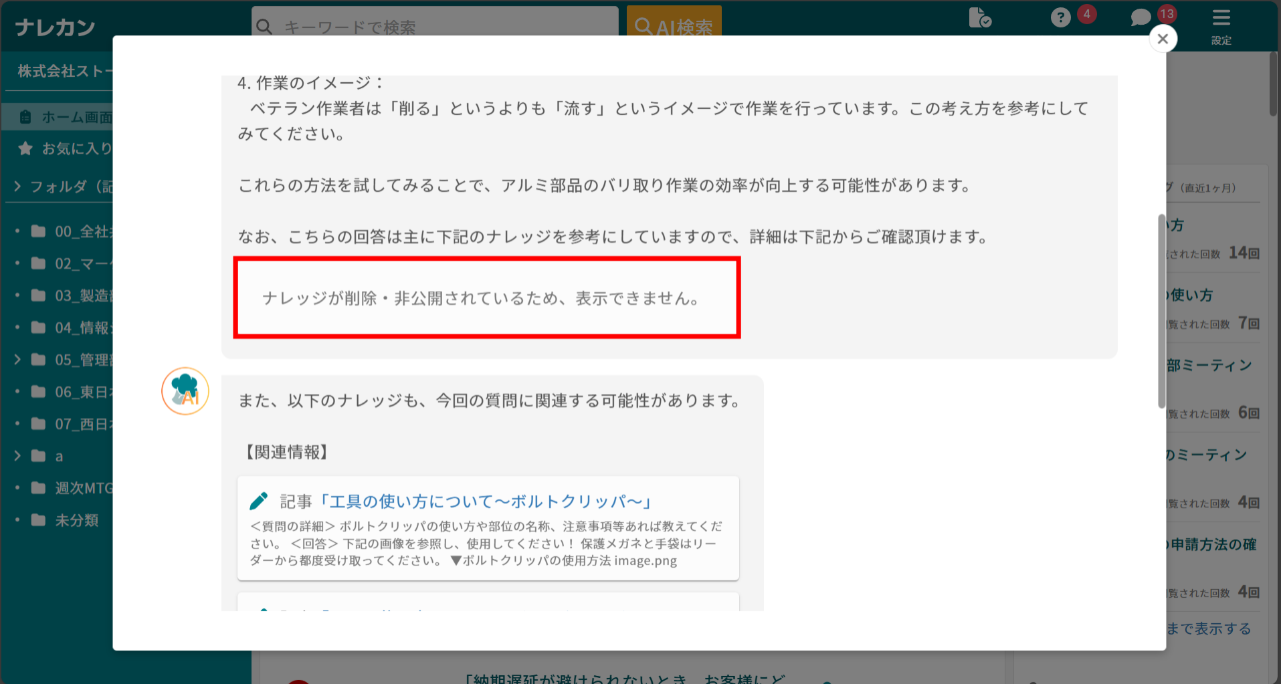Open the help question-mark icon with 4 notifications
This screenshot has height=684, width=1281.
click(x=1060, y=17)
